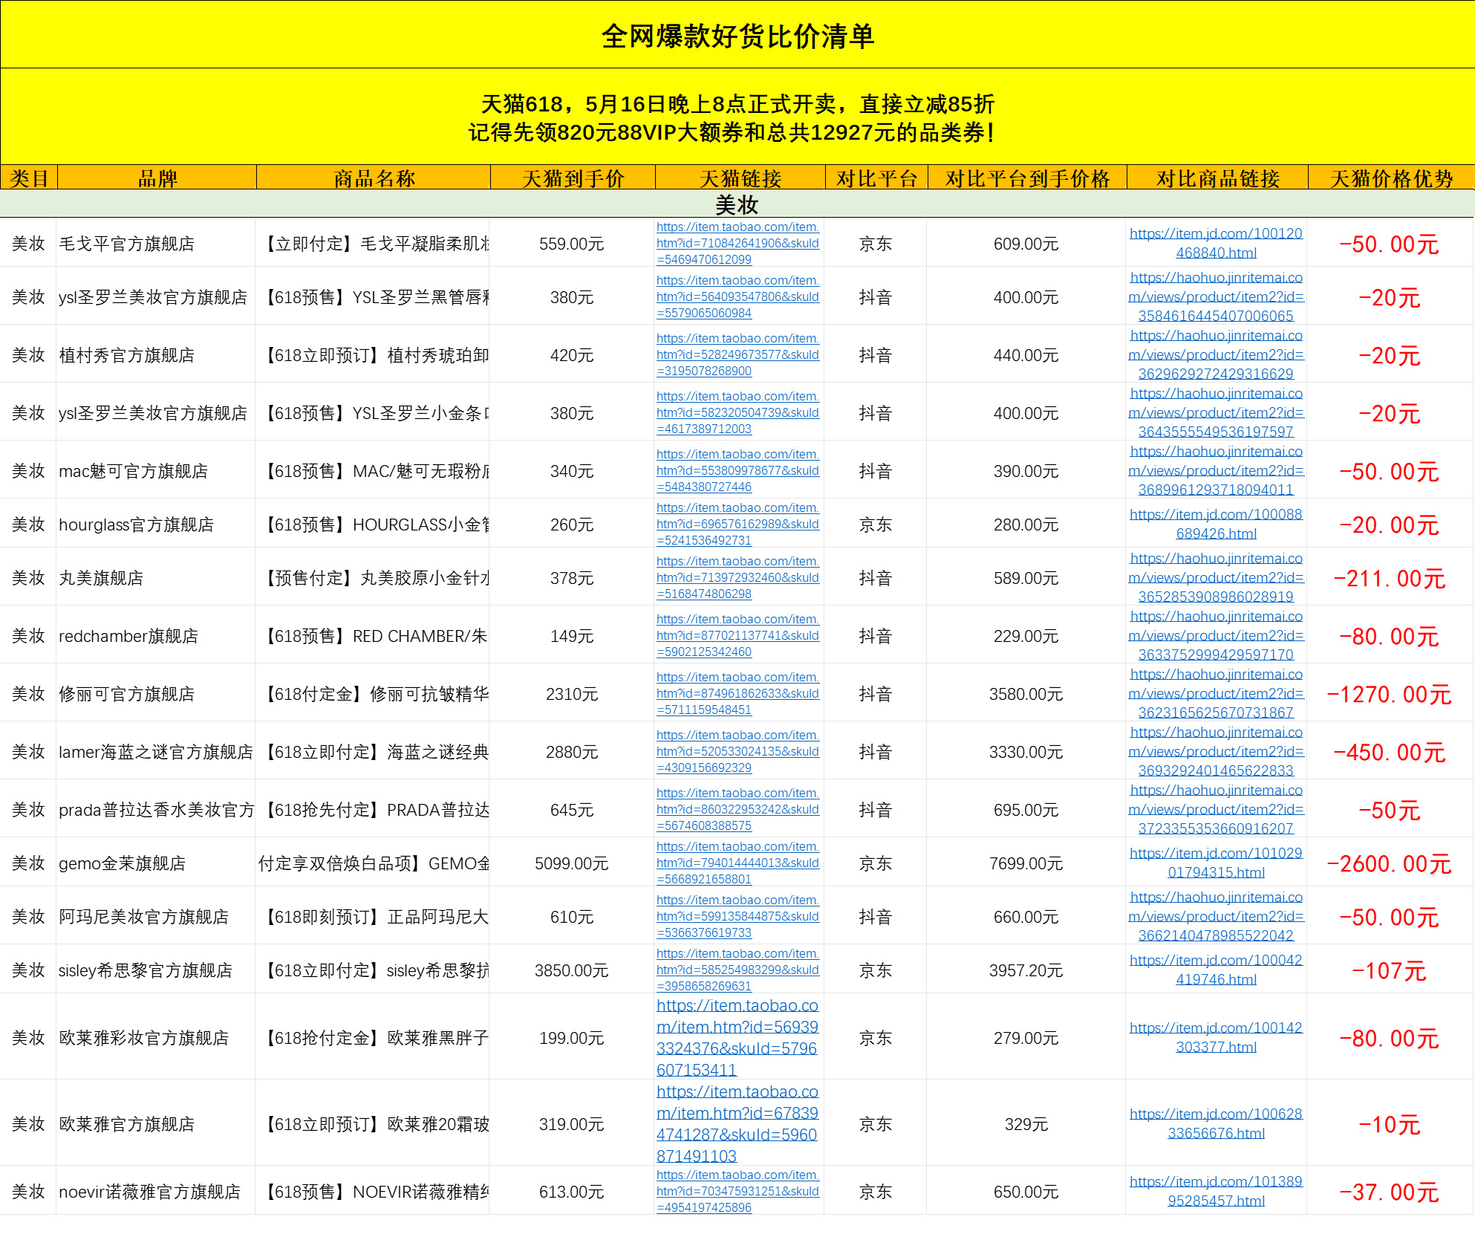Image resolution: width=1475 pixels, height=1243 pixels.
Task: Open Tmall link with id=564093547806
Action: click(737, 296)
